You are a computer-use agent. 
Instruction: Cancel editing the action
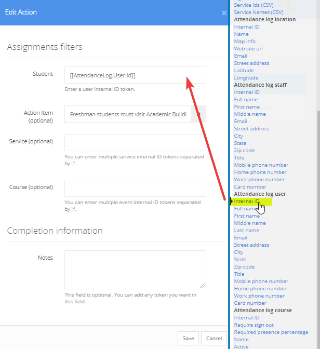tap(214, 338)
